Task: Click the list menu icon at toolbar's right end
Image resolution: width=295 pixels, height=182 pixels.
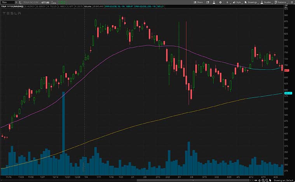Action: [x=291, y=2]
